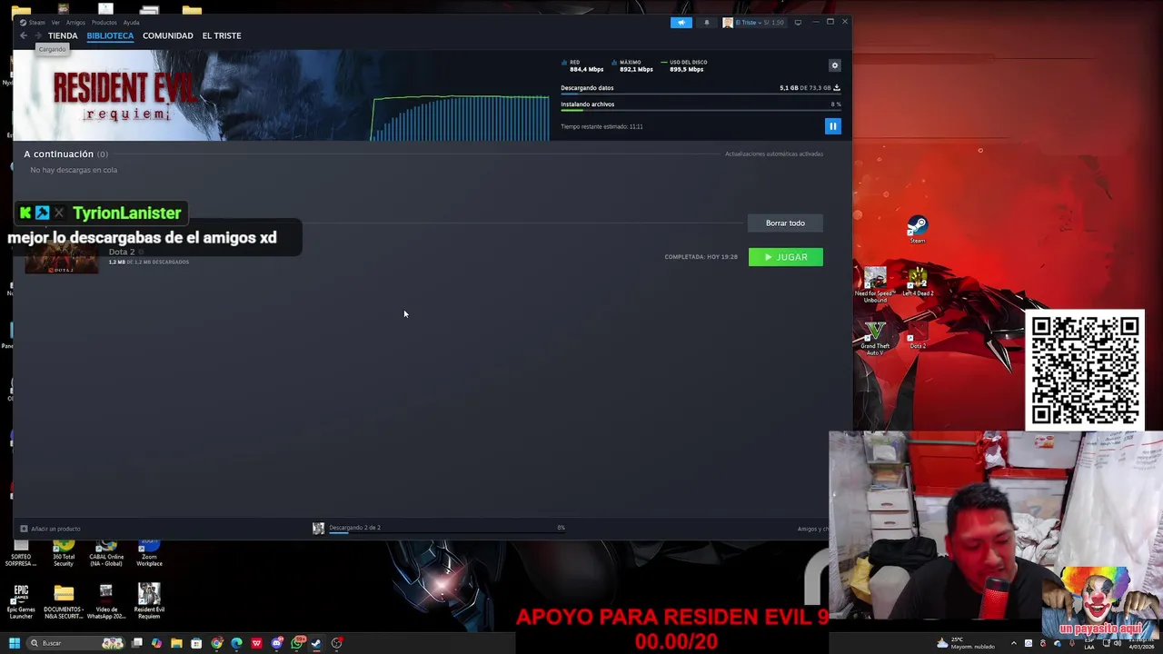Open the notifications bell
The width and height of the screenshot is (1163, 654).
706,22
